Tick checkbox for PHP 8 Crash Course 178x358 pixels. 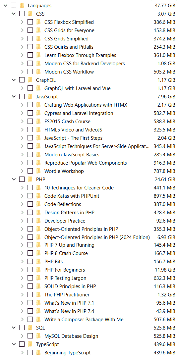point(30,253)
